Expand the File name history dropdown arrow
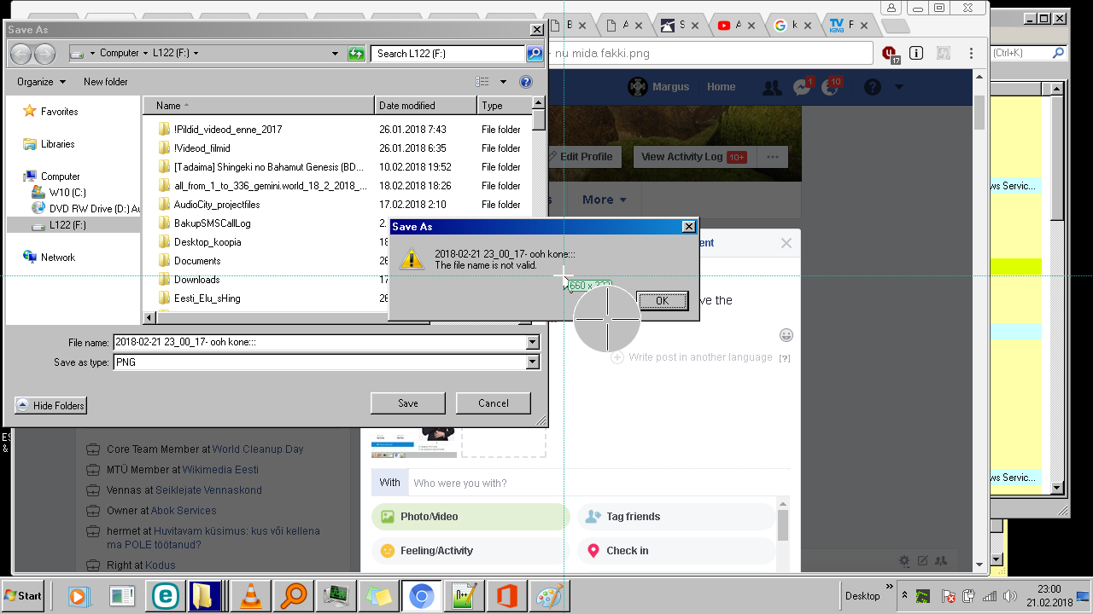Screen dimensions: 1093x614 point(533,343)
